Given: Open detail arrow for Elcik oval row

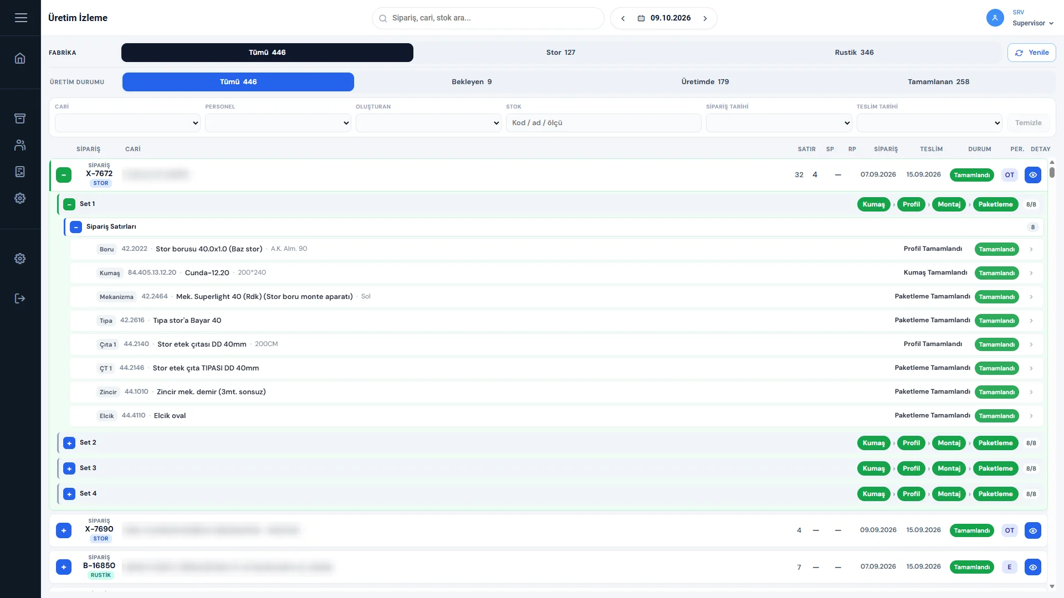Looking at the screenshot, I should [x=1031, y=416].
